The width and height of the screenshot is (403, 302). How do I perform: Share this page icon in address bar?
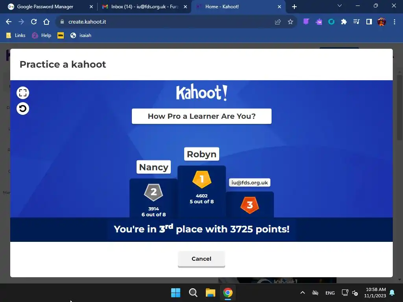277,22
